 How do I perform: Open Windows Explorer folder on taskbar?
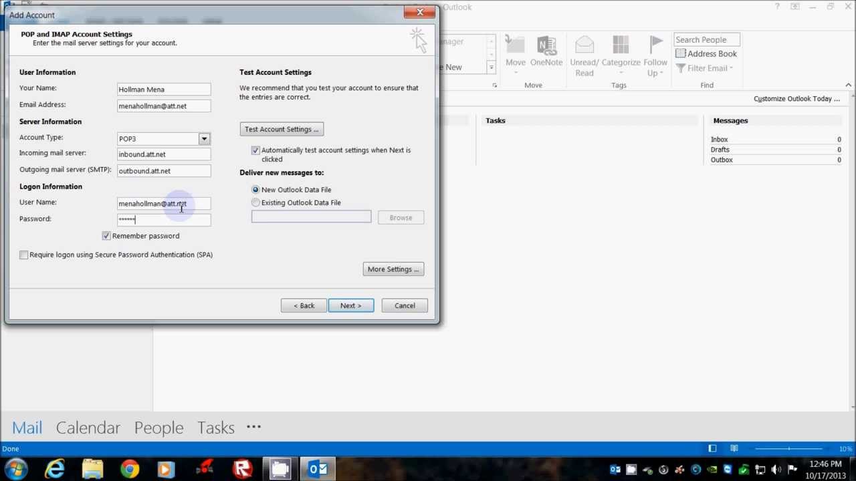click(x=92, y=469)
